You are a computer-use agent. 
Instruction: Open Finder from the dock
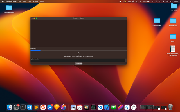point(10,107)
